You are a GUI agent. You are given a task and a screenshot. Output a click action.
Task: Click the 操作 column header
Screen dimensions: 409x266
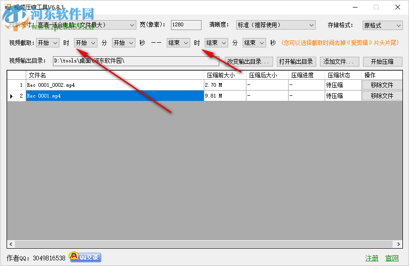(x=382, y=75)
